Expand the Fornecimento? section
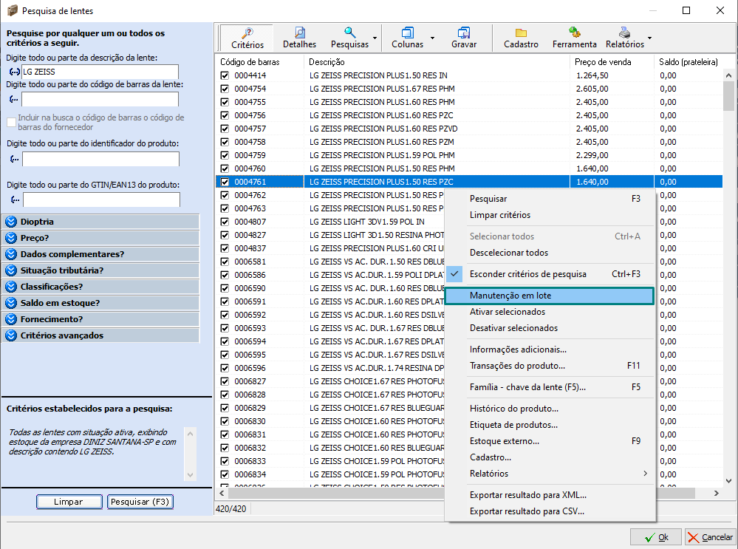 100,319
